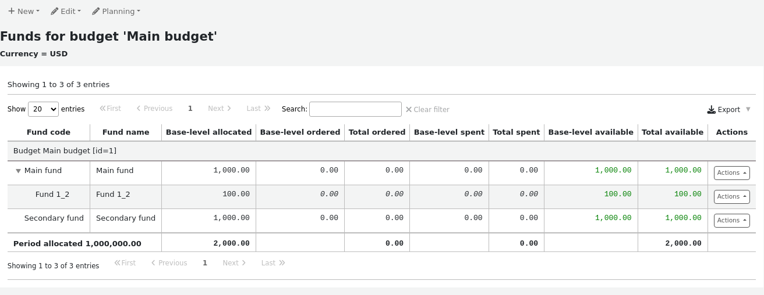Click top pagination Next arrow

coord(220,109)
